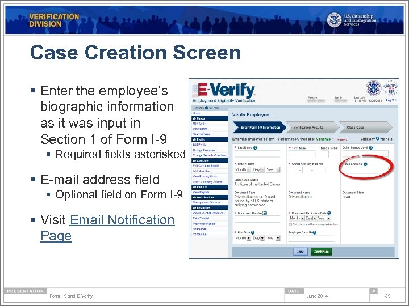Open Add New User in sidebar
Image resolution: width=409 pixels, height=306 pixels.
click(202, 171)
